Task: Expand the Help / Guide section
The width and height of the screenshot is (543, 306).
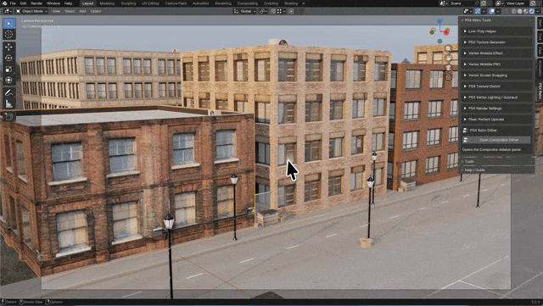Action: pos(497,170)
